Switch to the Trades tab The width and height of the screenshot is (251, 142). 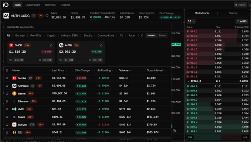click(x=233, y=13)
